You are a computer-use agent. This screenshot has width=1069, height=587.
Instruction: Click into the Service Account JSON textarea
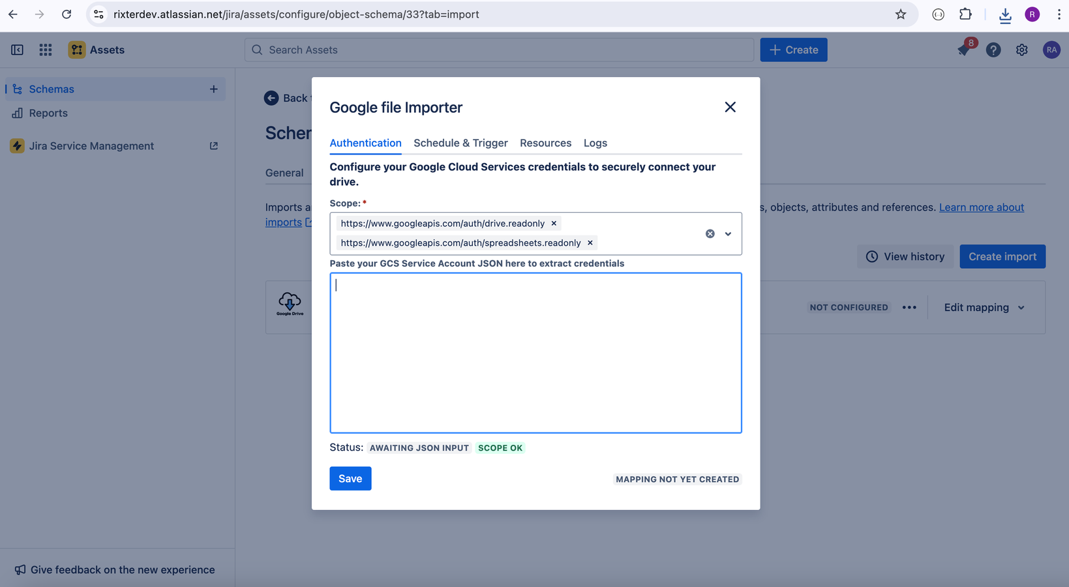535,353
